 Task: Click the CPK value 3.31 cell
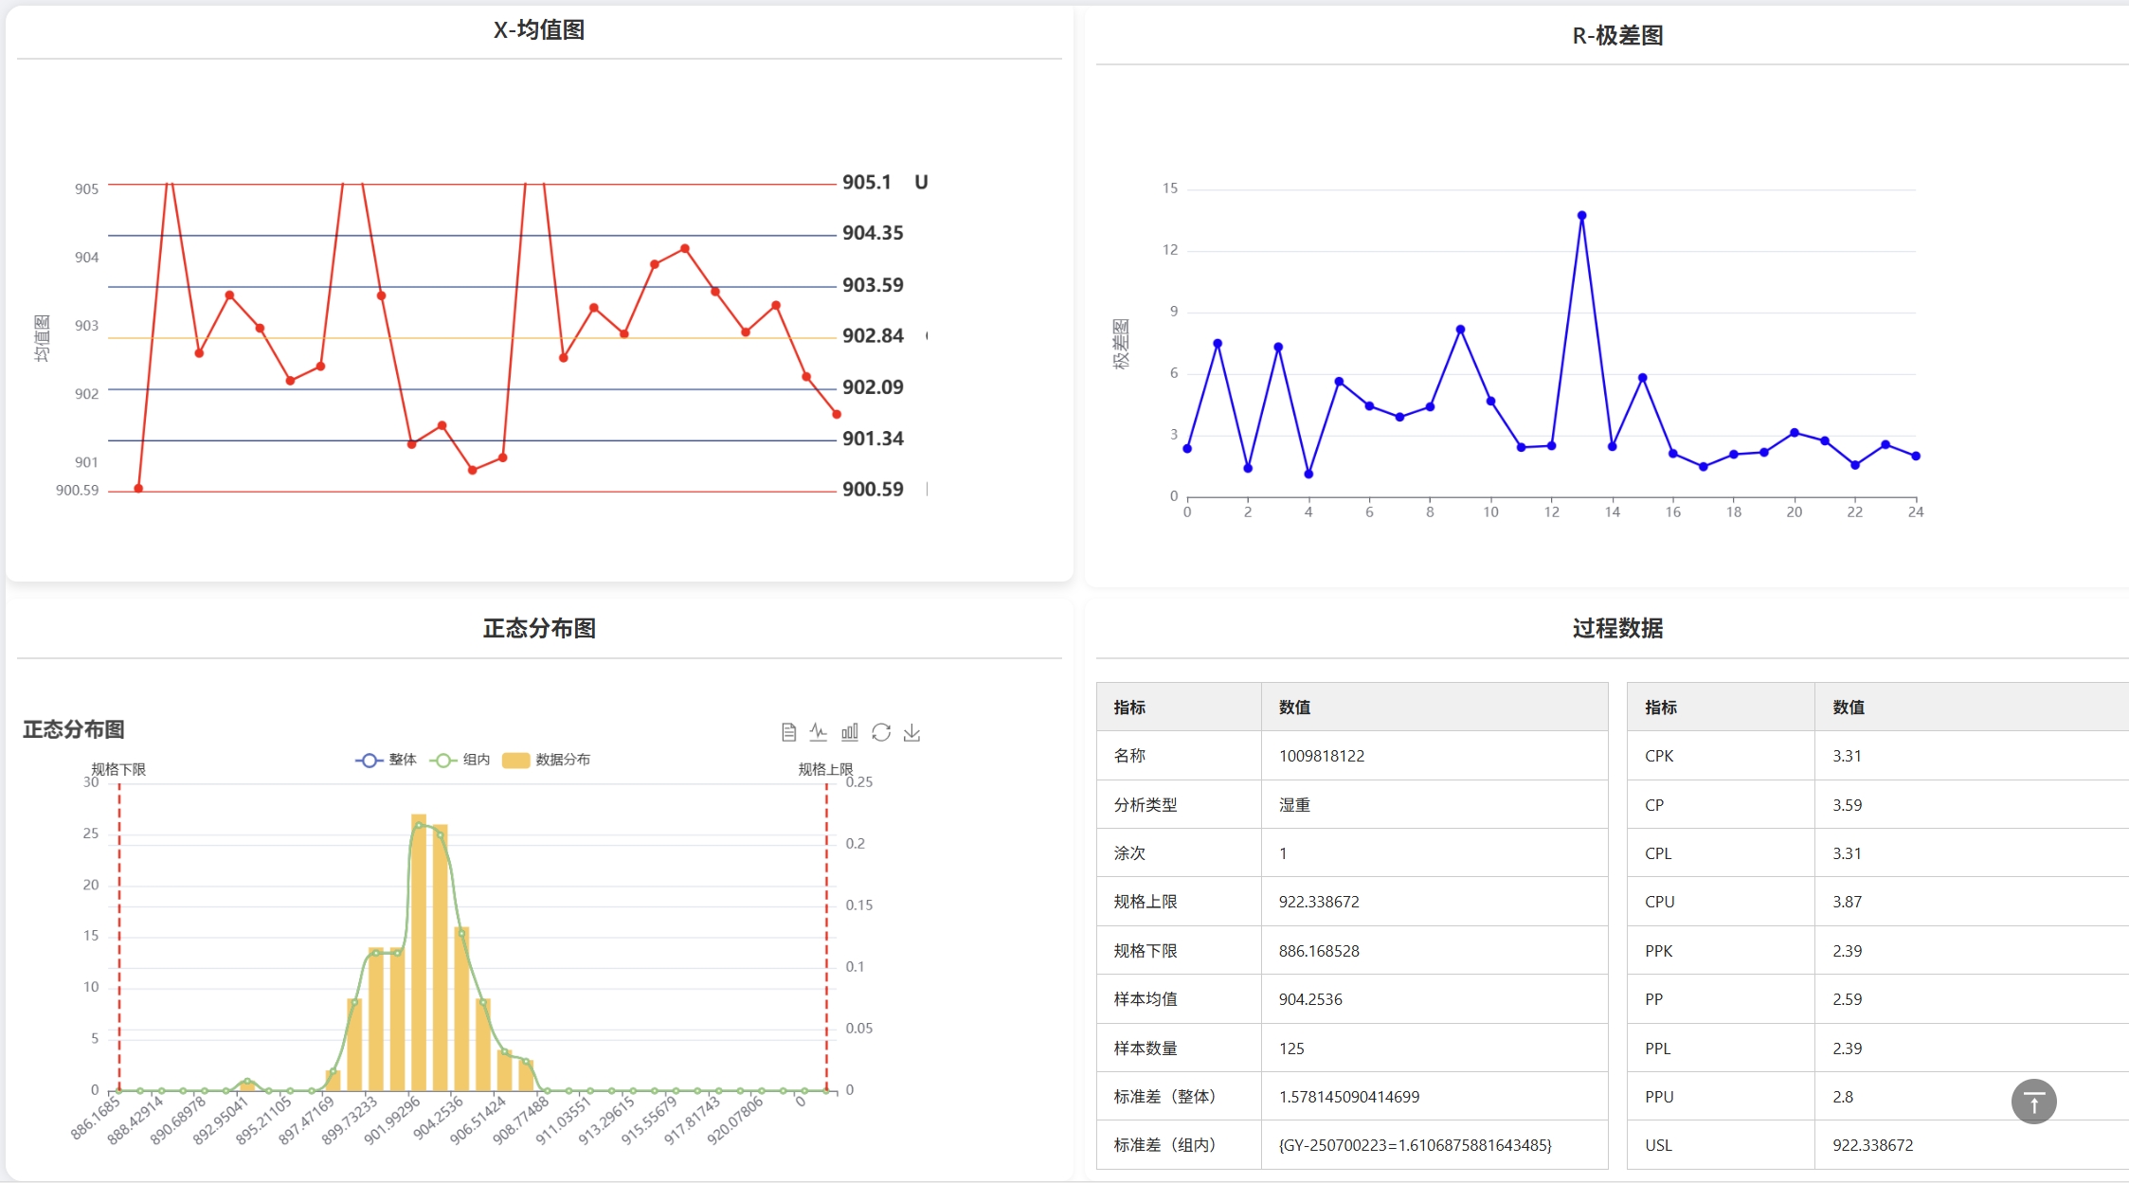pyautogui.click(x=1847, y=756)
